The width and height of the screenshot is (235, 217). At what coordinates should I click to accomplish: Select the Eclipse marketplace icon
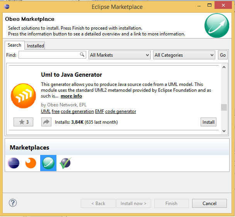pos(14,163)
